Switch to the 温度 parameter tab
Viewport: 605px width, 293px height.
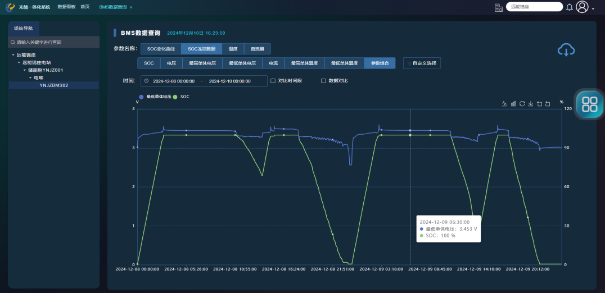pos(233,49)
